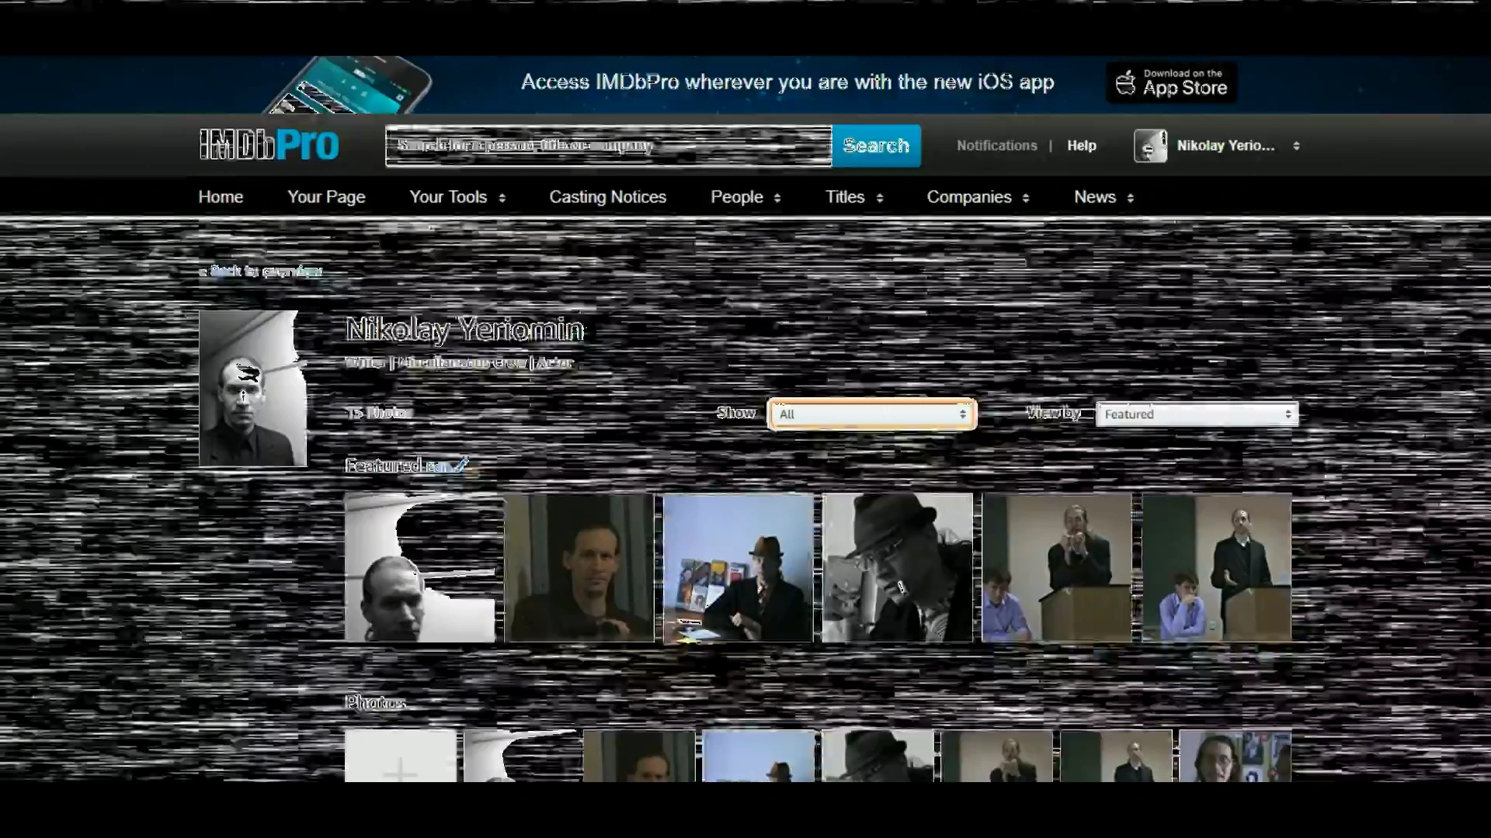This screenshot has height=838, width=1491.
Task: Click the IMDbPro logo
Action: click(x=269, y=145)
